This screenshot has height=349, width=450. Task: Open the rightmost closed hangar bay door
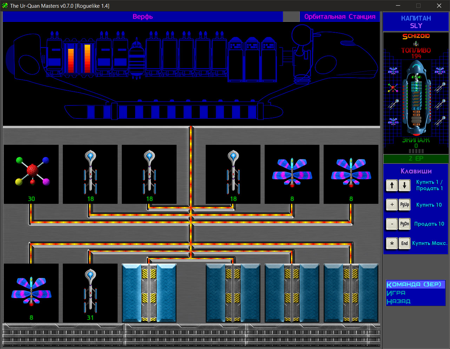pyautogui.click(x=351, y=293)
